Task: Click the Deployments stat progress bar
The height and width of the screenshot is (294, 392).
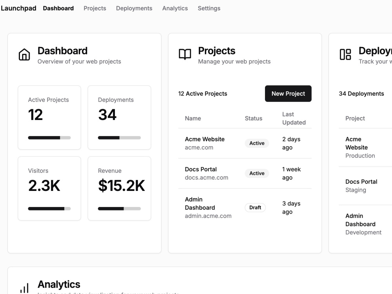Action: click(x=119, y=138)
